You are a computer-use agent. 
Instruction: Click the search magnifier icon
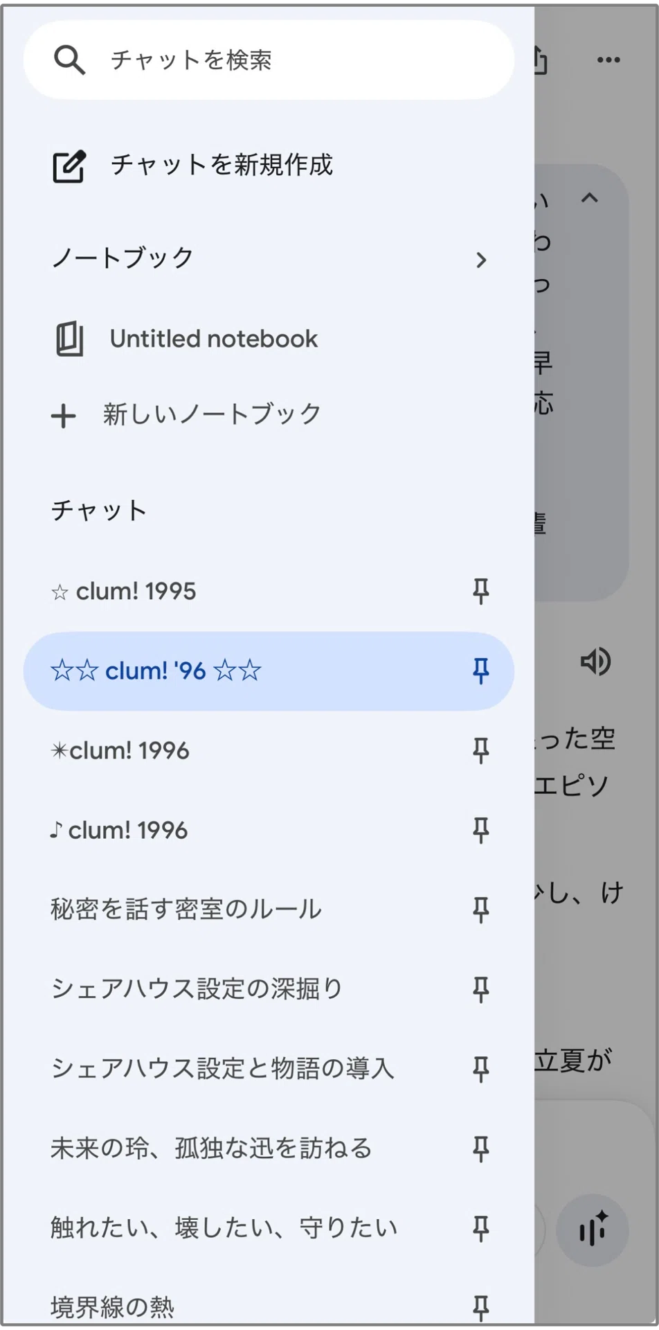point(69,60)
